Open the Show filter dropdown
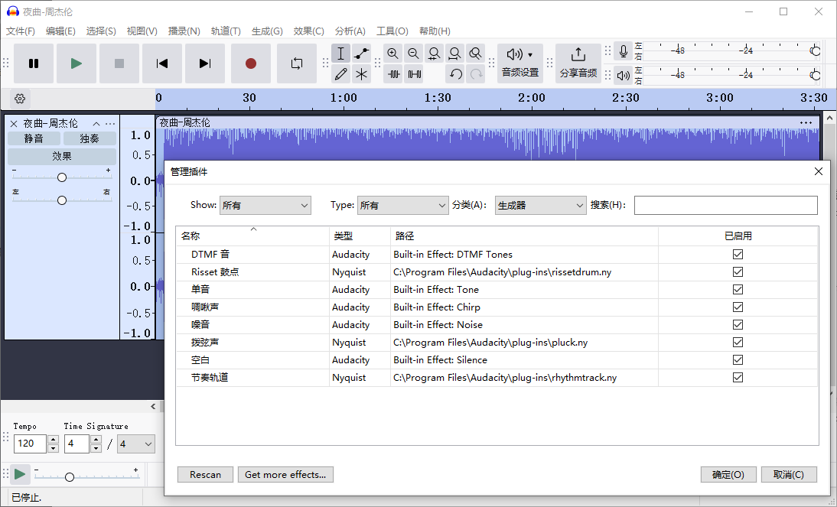Viewport: 837px width, 507px height. click(x=265, y=205)
